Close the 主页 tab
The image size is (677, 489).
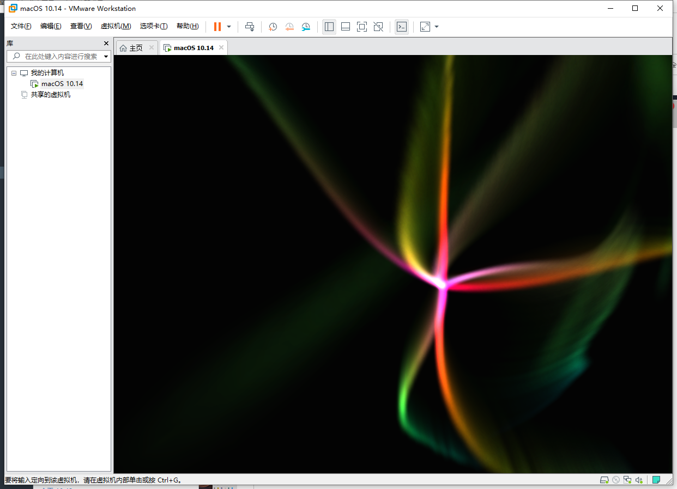click(x=152, y=47)
